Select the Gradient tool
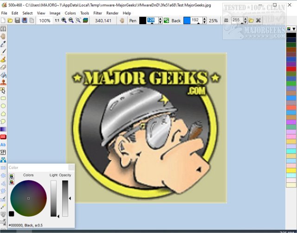 tap(3, 129)
